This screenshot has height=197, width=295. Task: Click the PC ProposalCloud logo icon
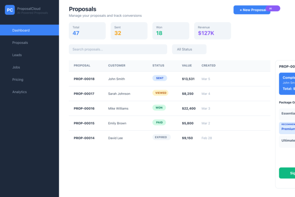[x=10, y=10]
